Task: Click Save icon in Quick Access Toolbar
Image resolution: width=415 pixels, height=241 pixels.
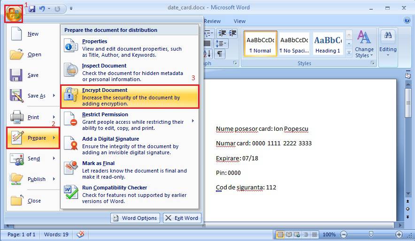Action: click(x=32, y=9)
